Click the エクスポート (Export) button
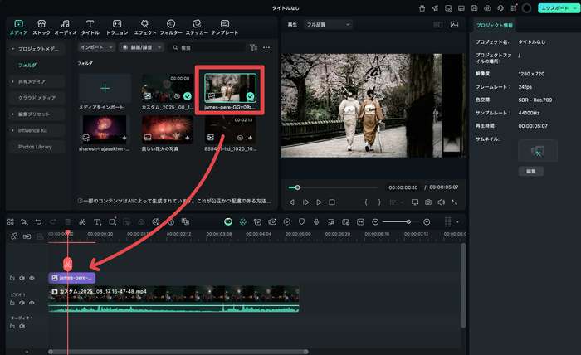This screenshot has height=355, width=581. tap(554, 8)
